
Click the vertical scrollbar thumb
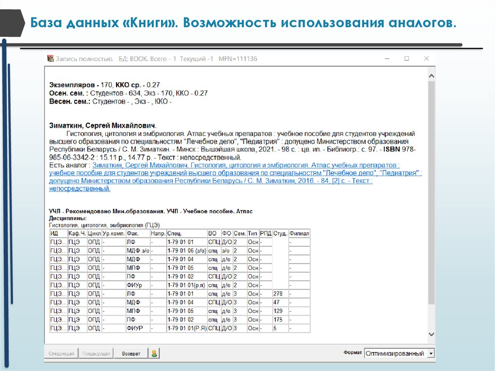[431, 193]
